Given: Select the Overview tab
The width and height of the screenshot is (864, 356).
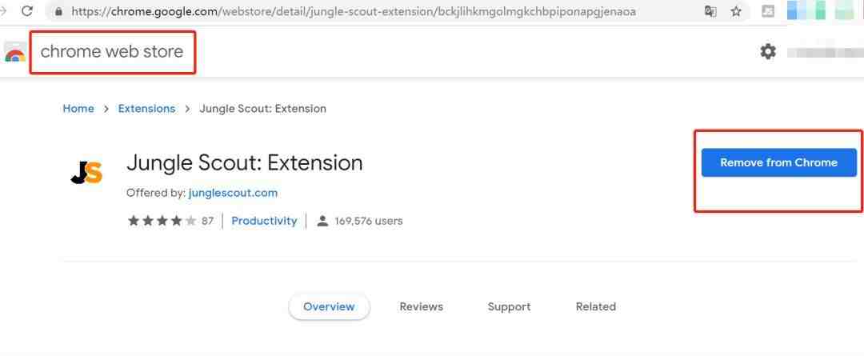Looking at the screenshot, I should pos(329,307).
